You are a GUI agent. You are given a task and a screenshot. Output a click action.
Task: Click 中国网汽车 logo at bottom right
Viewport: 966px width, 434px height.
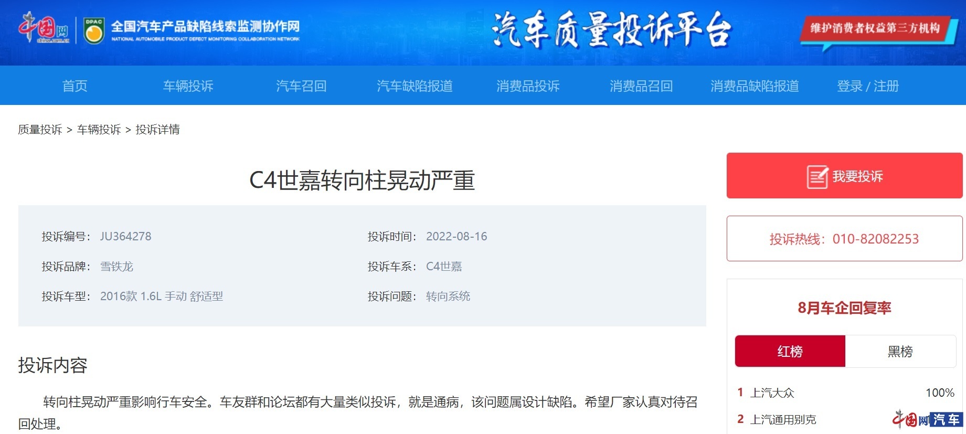(x=928, y=419)
